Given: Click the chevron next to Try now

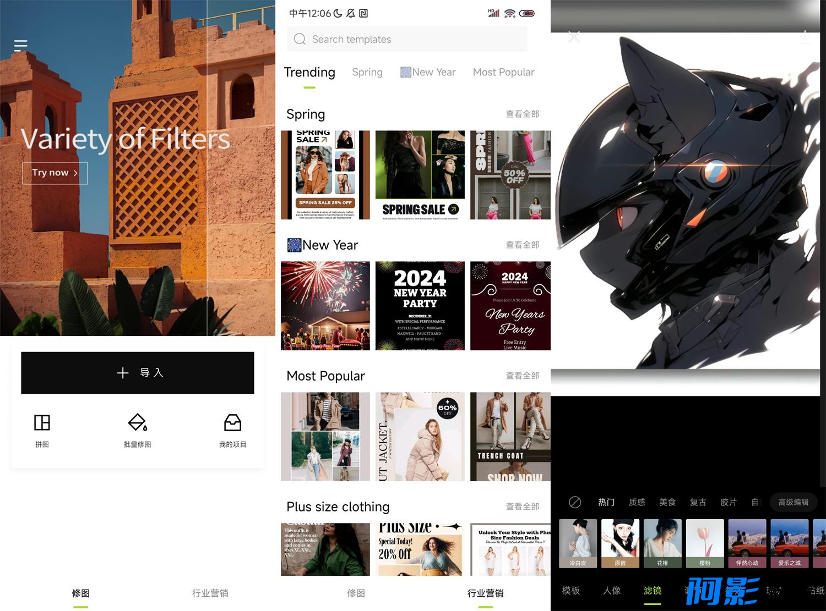Looking at the screenshot, I should pos(76,173).
